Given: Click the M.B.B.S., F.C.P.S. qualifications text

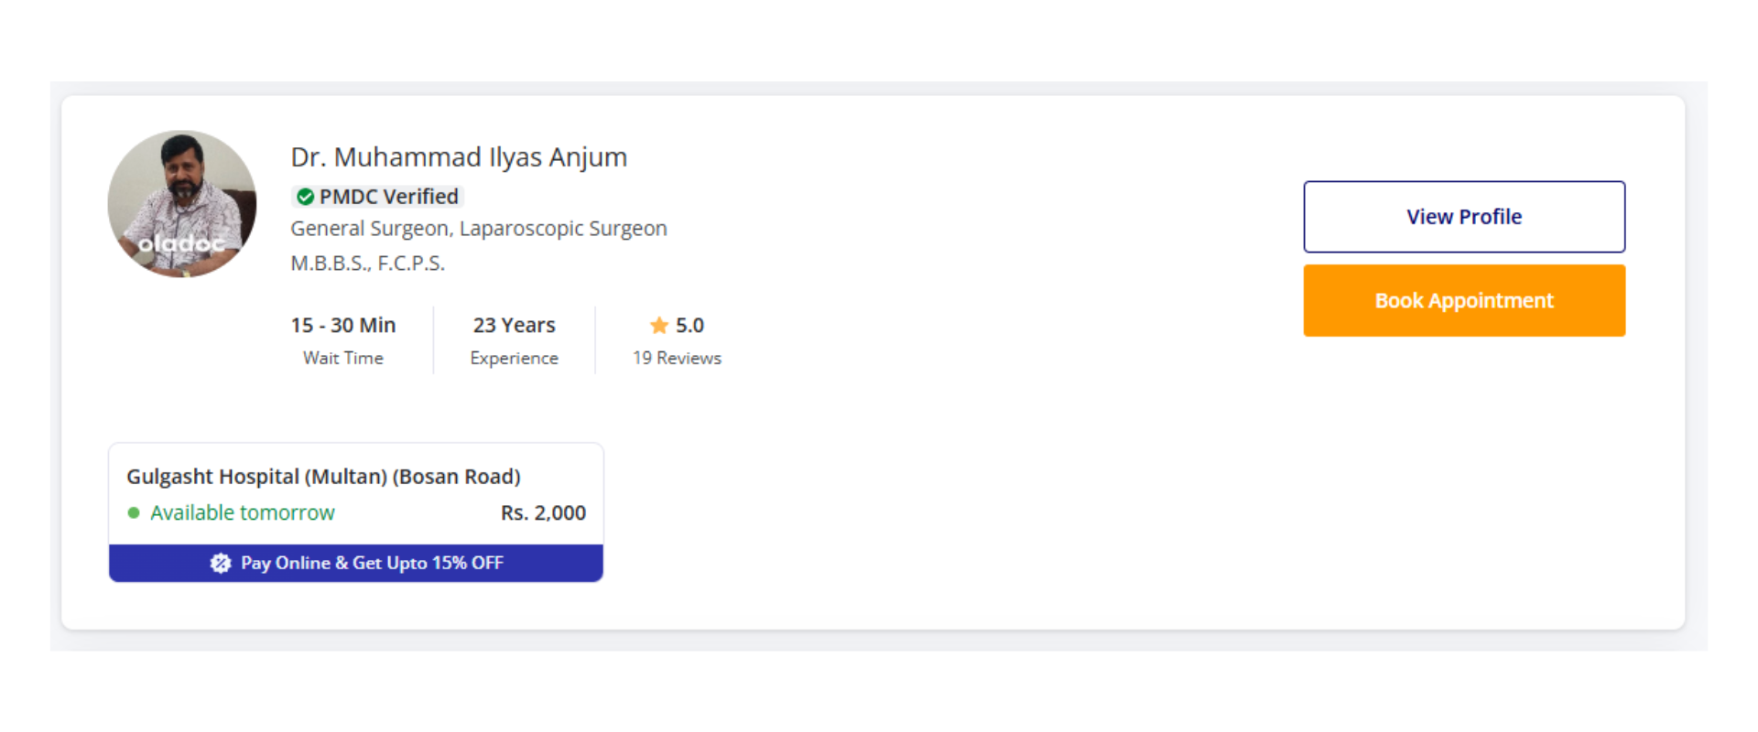Looking at the screenshot, I should point(368,264).
